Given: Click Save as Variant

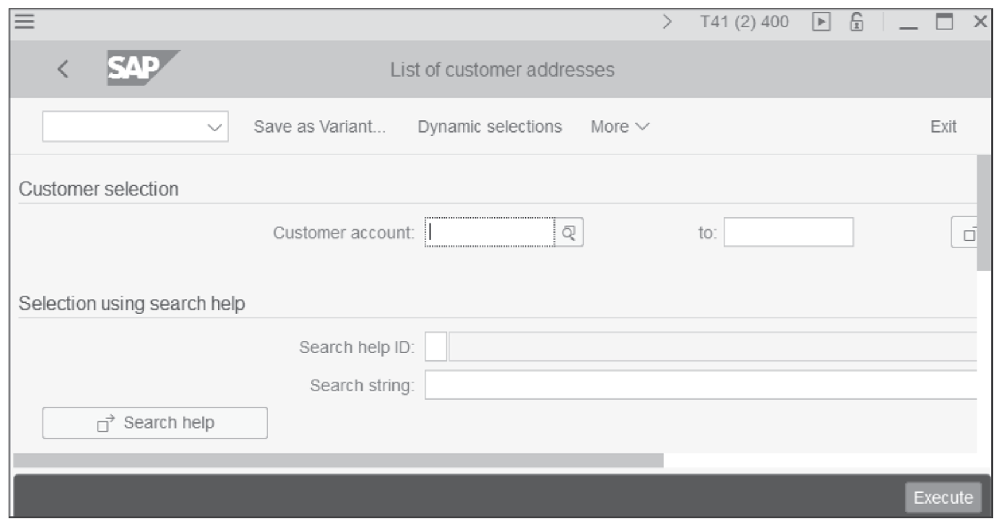Looking at the screenshot, I should click(x=319, y=126).
